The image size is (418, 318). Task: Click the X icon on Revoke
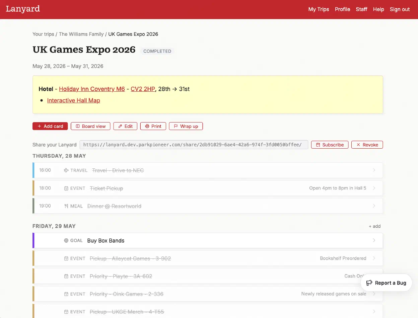[358, 145]
